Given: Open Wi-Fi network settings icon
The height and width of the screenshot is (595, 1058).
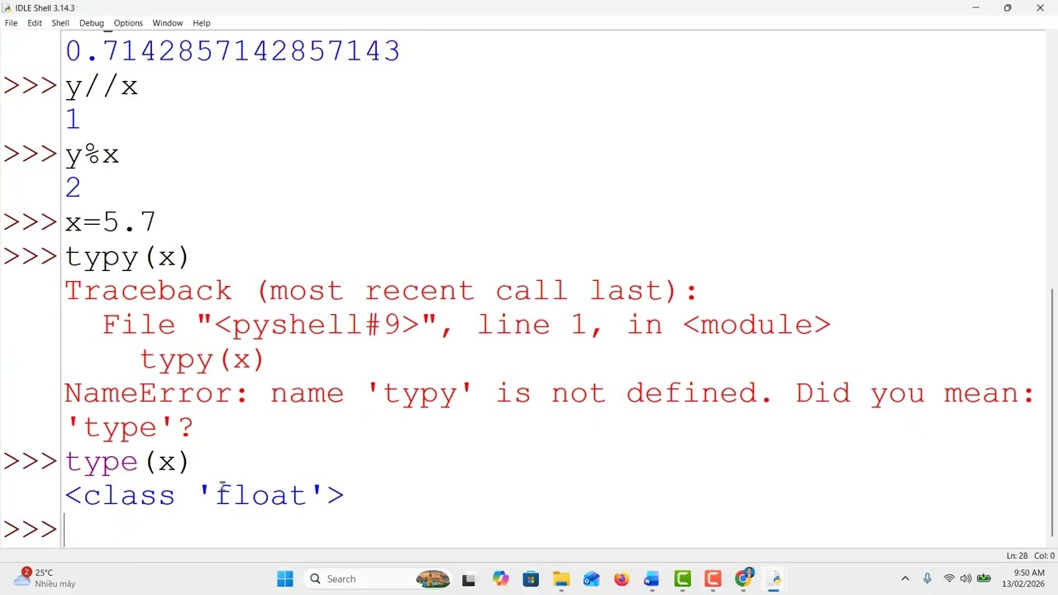Looking at the screenshot, I should pos(949,578).
